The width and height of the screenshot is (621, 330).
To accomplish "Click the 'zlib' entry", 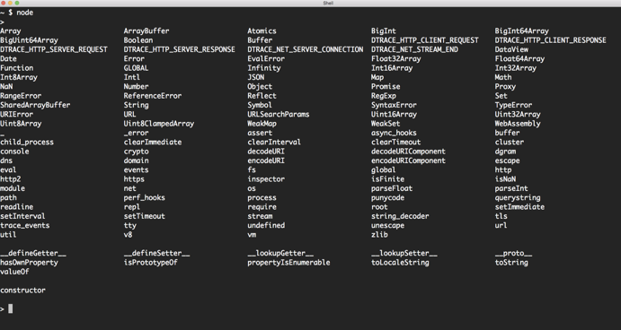I will point(379,235).
